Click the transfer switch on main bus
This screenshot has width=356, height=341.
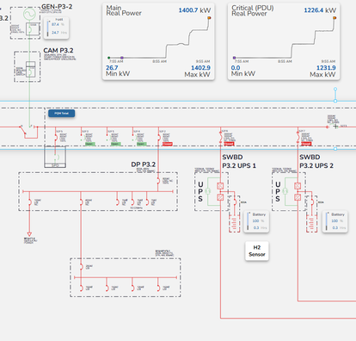(28, 132)
